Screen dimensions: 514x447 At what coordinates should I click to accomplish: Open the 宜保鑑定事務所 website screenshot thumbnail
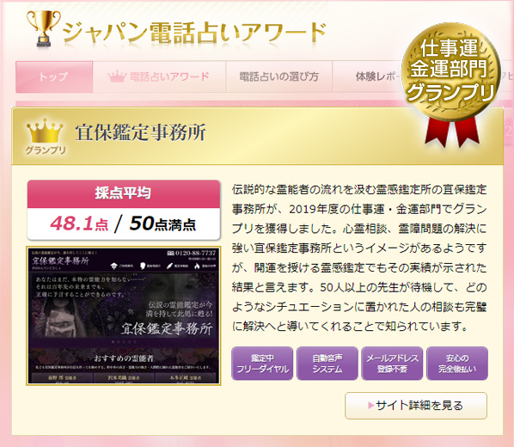[x=123, y=315]
